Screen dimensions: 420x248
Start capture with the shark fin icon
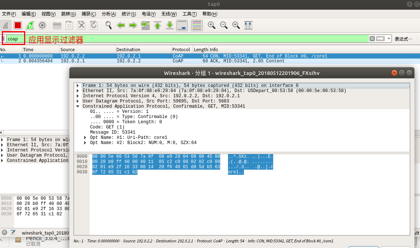[6, 25]
